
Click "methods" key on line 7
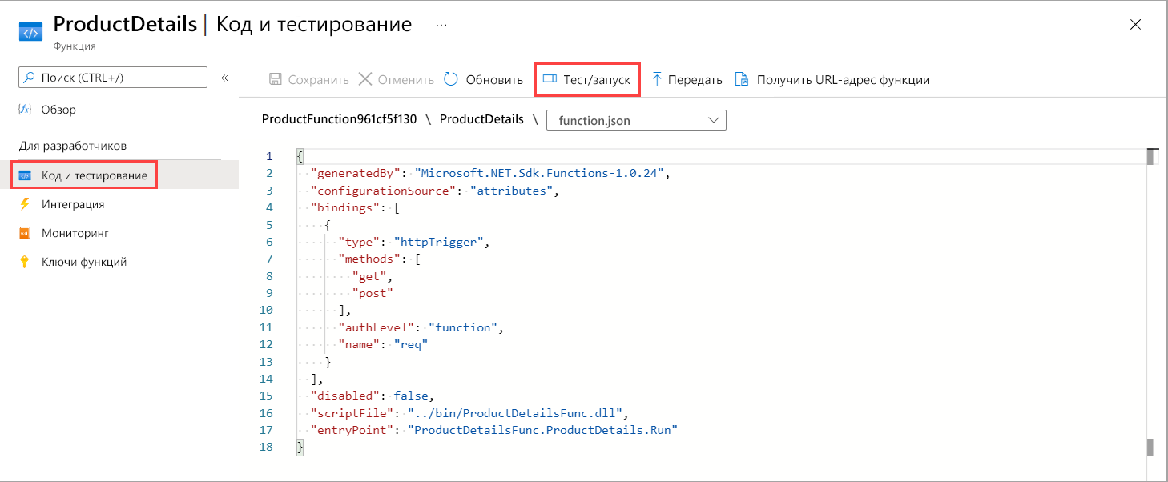[x=370, y=259]
